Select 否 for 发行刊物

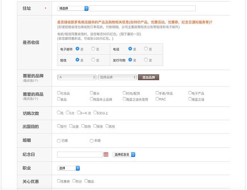[x=146, y=60]
